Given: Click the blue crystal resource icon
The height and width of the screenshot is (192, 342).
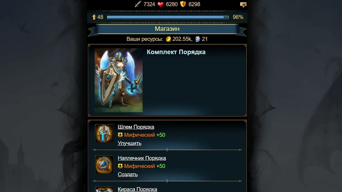Looking at the screenshot, I should pyautogui.click(x=198, y=39).
